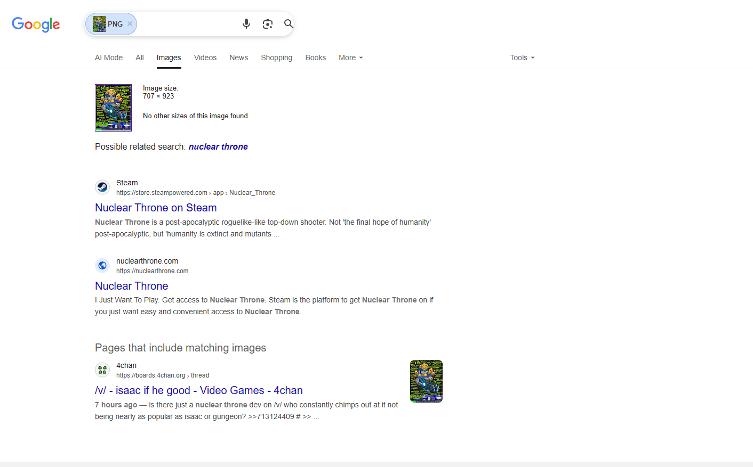This screenshot has width=753, height=467.
Task: Open Google Lens camera search
Action: click(268, 24)
